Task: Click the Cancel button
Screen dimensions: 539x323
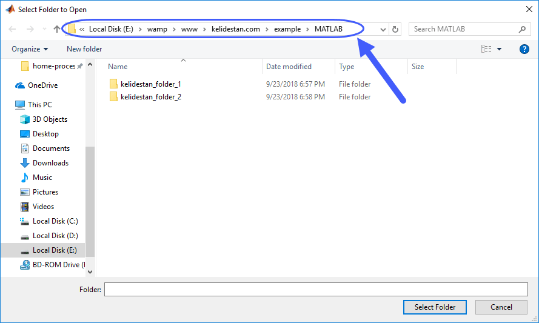Action: tap(501, 307)
